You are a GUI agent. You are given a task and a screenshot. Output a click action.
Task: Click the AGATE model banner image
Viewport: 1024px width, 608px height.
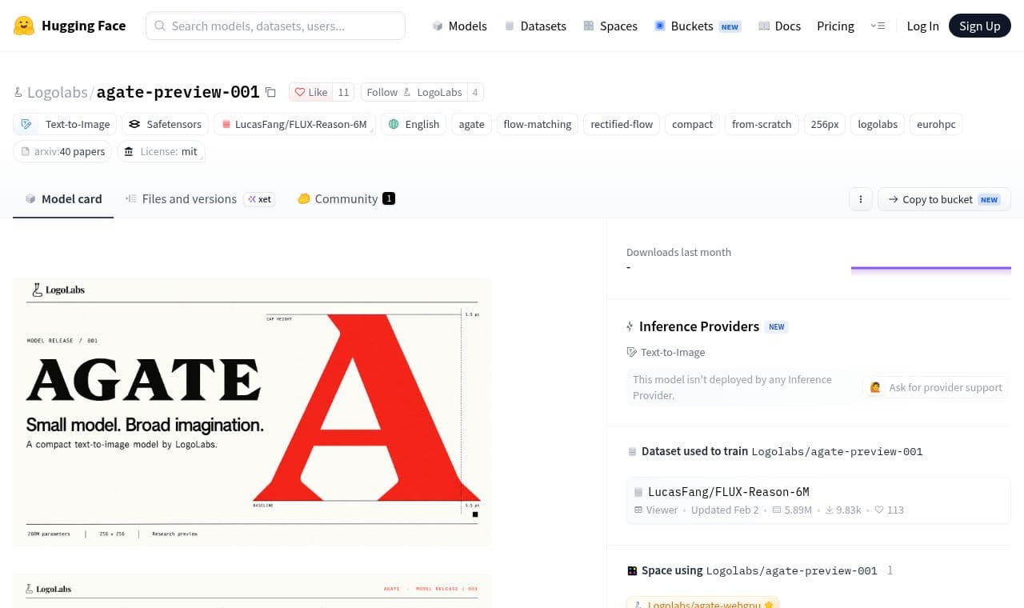[252, 412]
